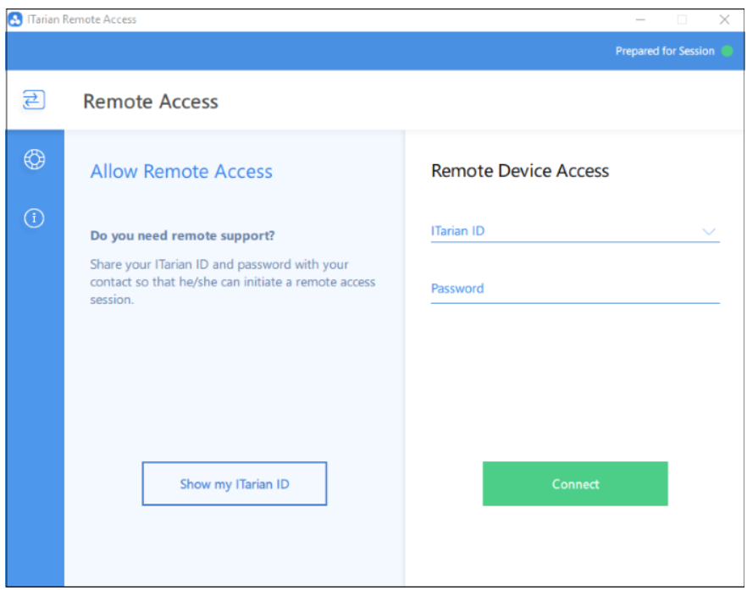The width and height of the screenshot is (747, 590).
Task: Focus the Password input field
Action: click(574, 289)
